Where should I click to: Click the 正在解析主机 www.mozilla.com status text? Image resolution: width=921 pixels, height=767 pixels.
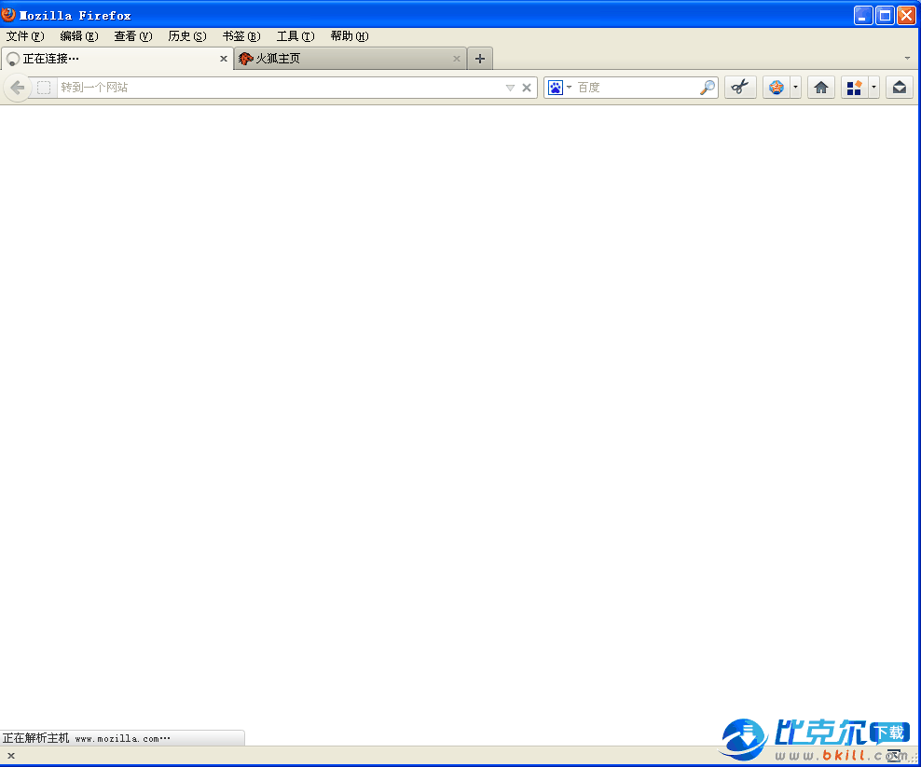pyautogui.click(x=87, y=738)
